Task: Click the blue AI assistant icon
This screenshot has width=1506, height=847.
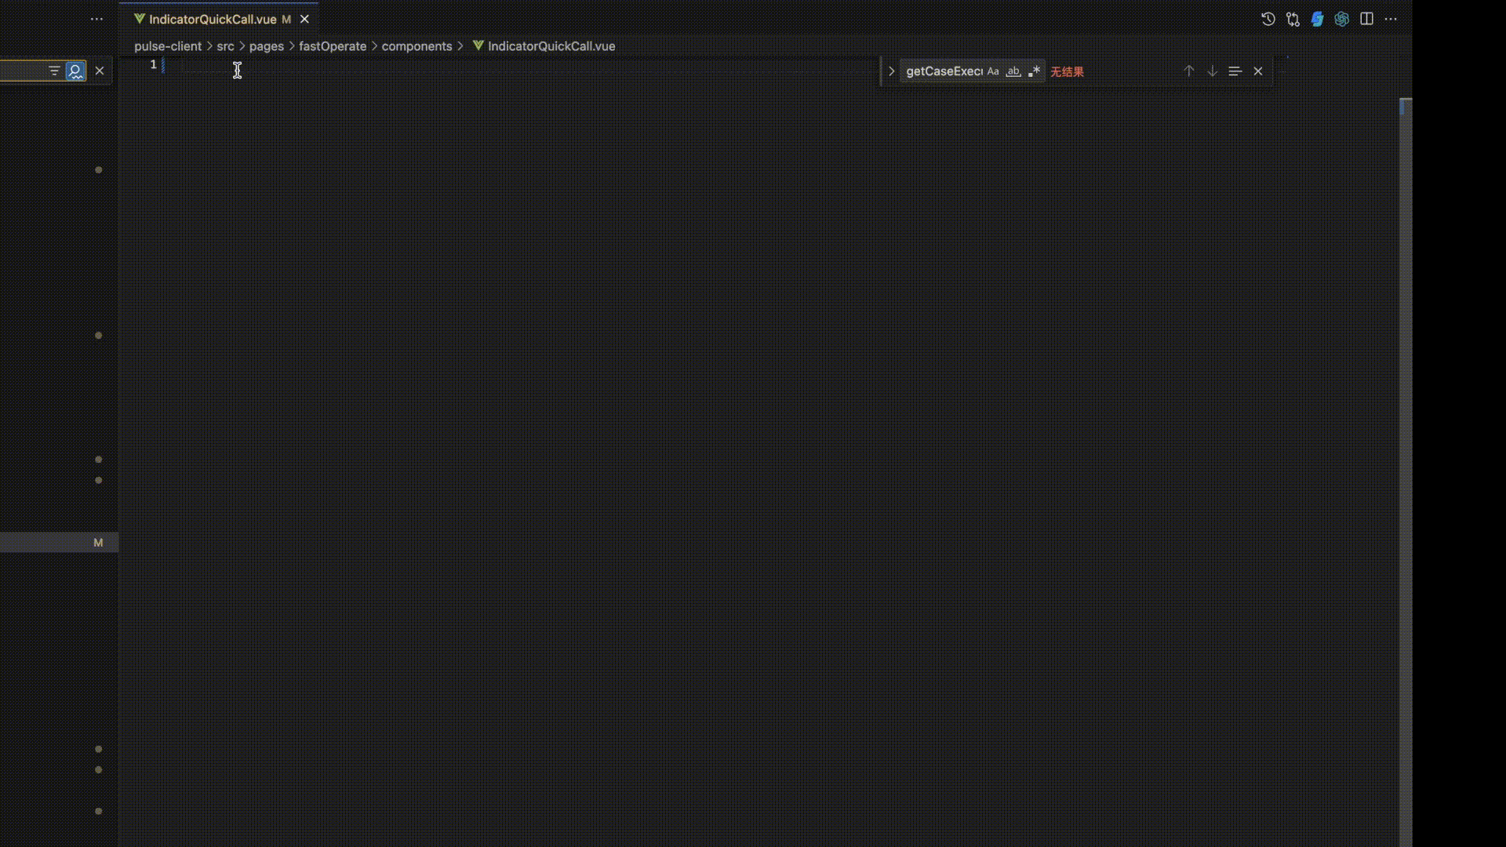Action: pos(1317,19)
